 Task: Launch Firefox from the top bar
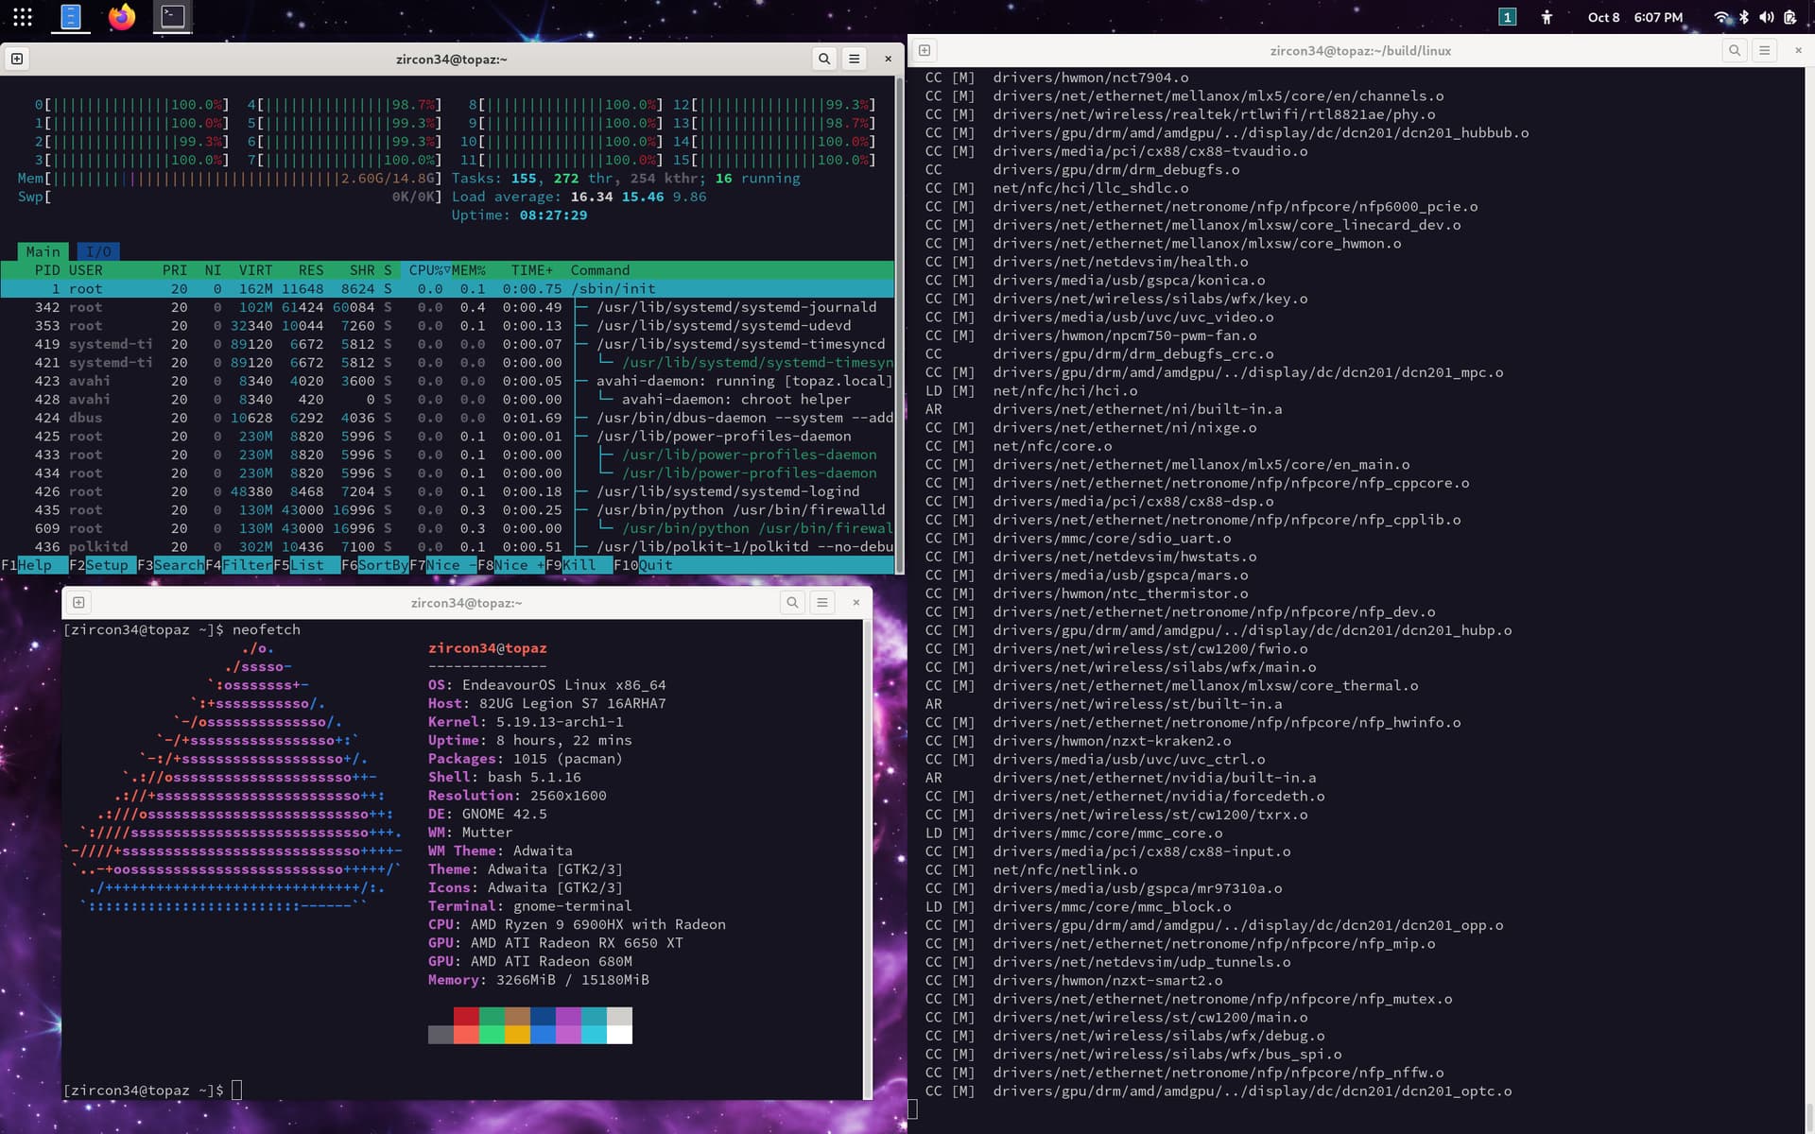[122, 17]
